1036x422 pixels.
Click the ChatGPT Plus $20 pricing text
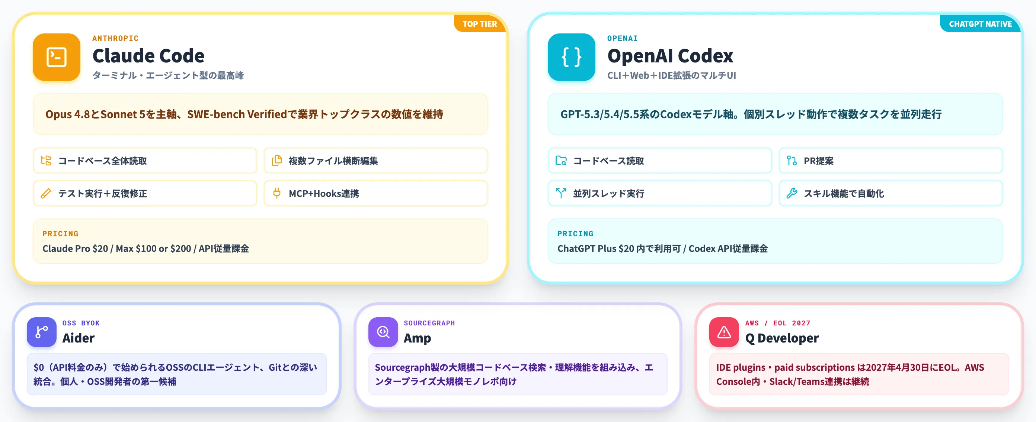point(662,249)
